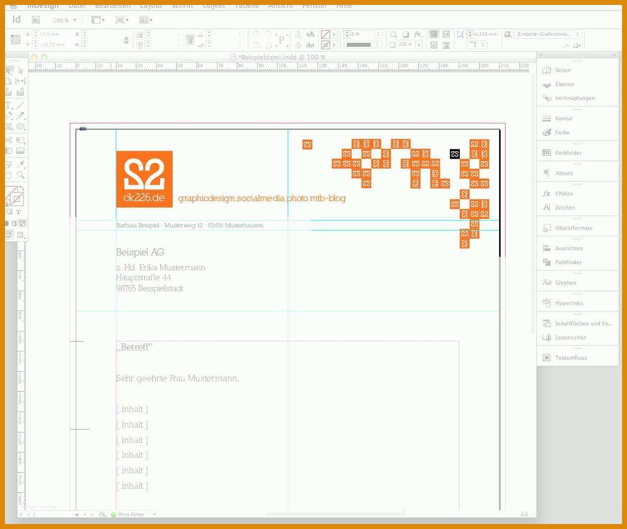Open the Farbfelder panel

point(577,153)
